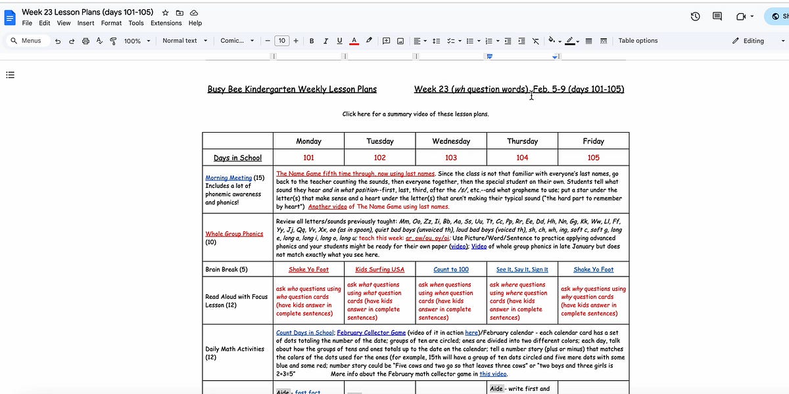The width and height of the screenshot is (789, 394).
Task: Undo the last change
Action: click(58, 41)
